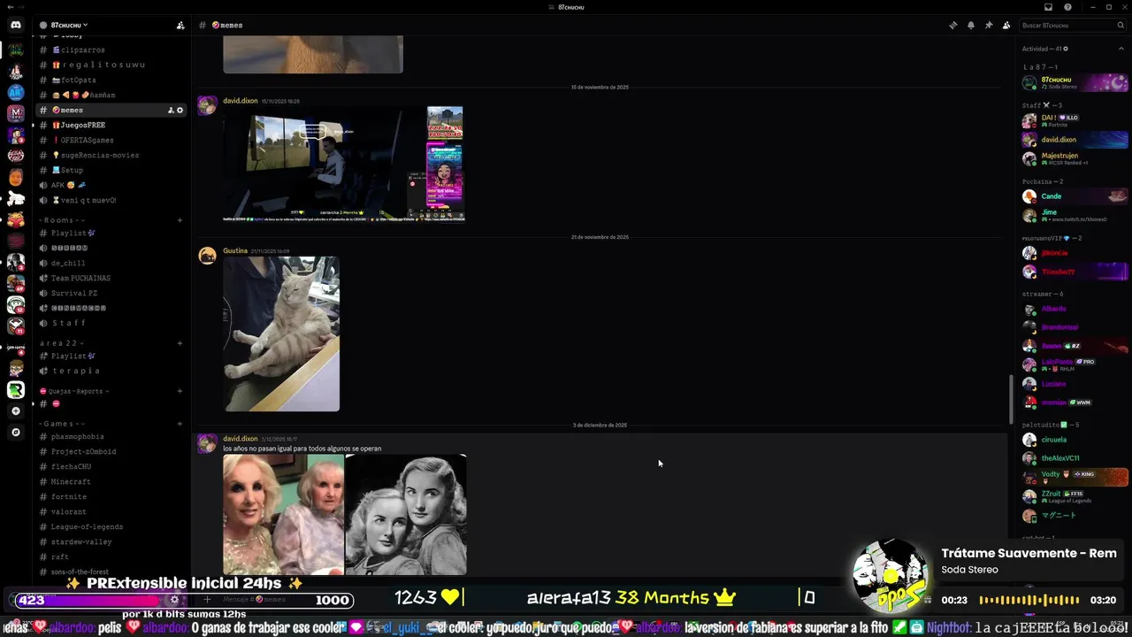
Task: Open the OFERTASgames channel
Action: [x=111, y=140]
